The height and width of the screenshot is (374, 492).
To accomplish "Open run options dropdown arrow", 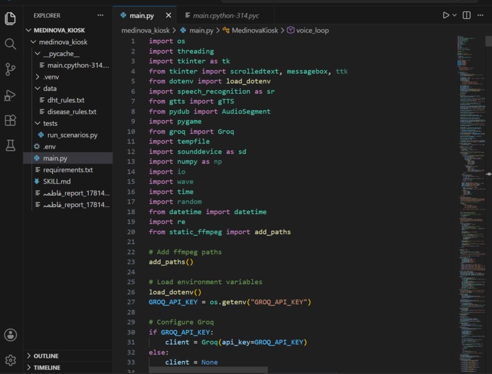I will click(454, 15).
